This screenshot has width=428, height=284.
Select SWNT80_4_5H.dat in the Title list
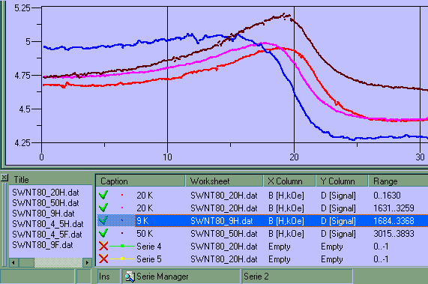click(x=48, y=224)
